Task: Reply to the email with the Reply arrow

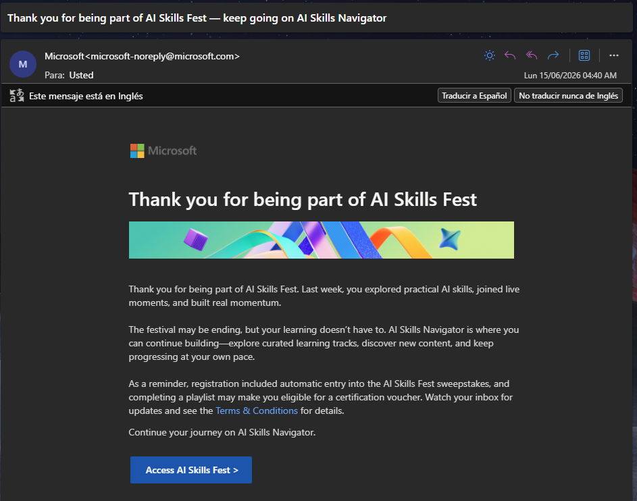Action: [510, 55]
